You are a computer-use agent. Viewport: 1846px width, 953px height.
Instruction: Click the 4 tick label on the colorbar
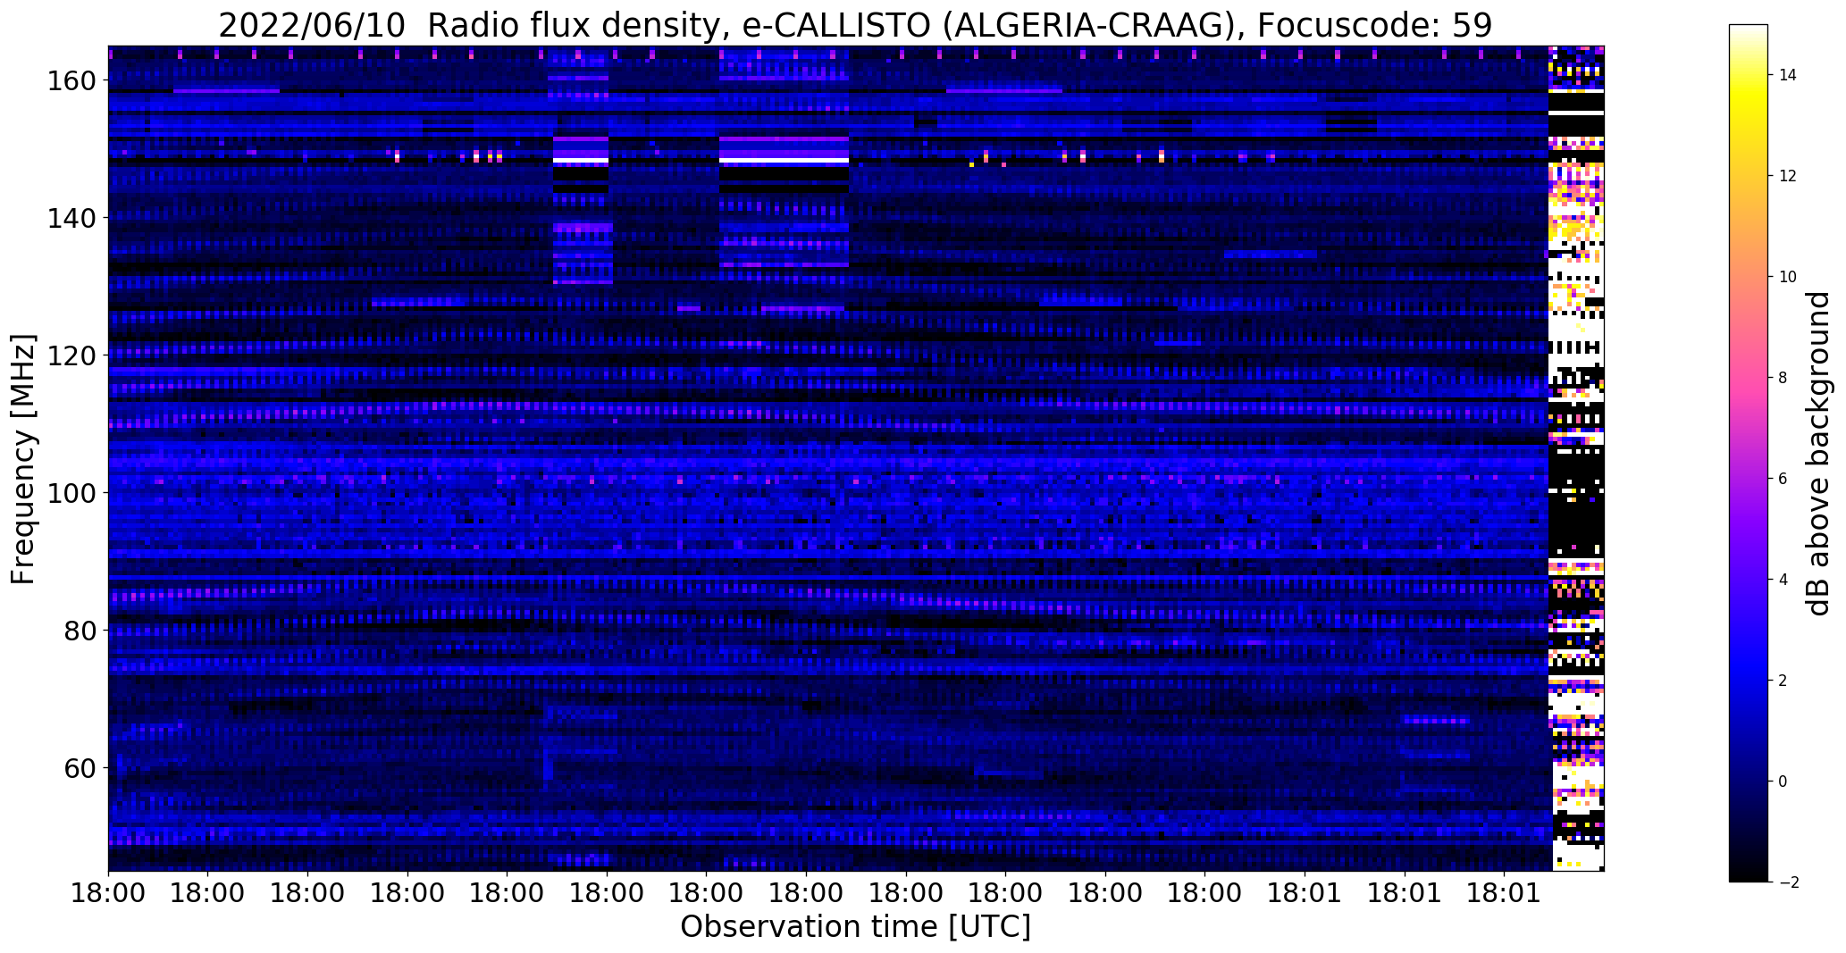coord(1783,580)
